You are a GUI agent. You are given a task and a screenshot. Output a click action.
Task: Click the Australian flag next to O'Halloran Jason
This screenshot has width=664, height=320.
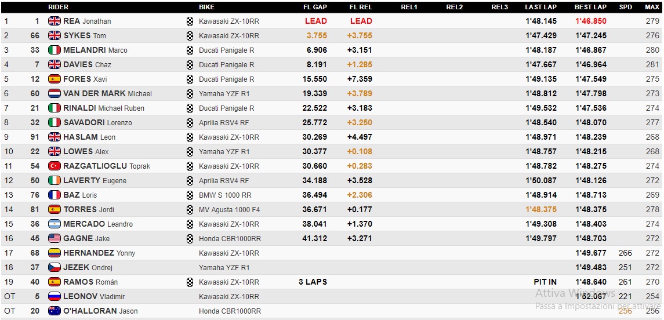click(x=55, y=311)
